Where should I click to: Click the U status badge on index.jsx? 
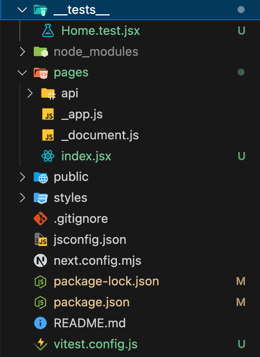pyautogui.click(x=241, y=156)
